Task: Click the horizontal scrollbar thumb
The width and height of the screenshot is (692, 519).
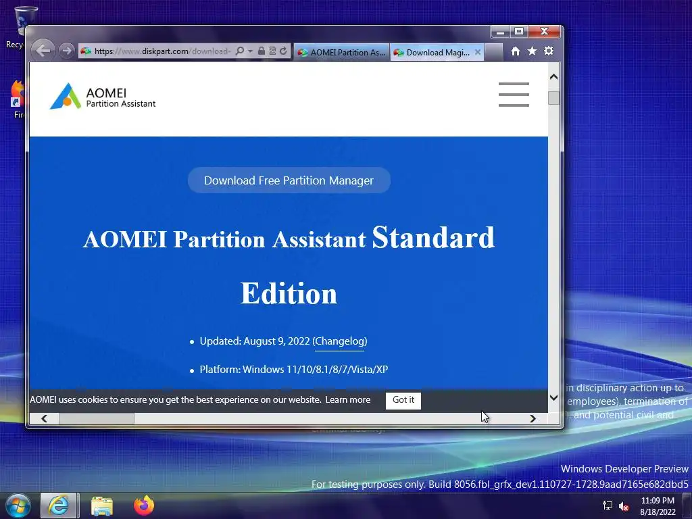Action: click(x=97, y=418)
